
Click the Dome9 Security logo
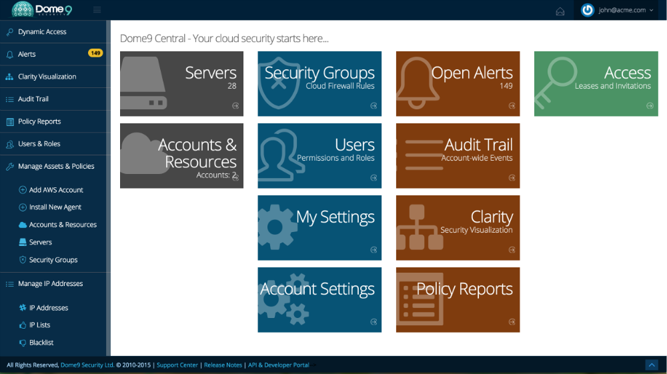(x=41, y=9)
